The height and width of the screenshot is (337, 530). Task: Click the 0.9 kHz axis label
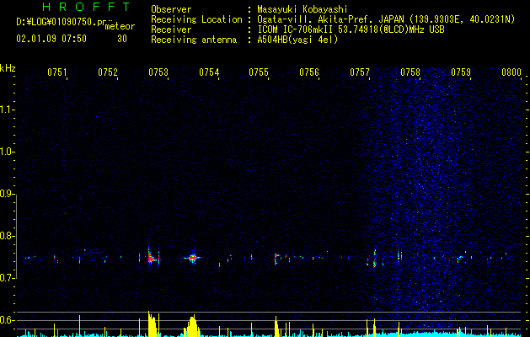[7, 194]
